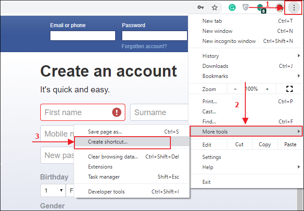
Task: Open Downloads from the menu
Action: (x=246, y=66)
